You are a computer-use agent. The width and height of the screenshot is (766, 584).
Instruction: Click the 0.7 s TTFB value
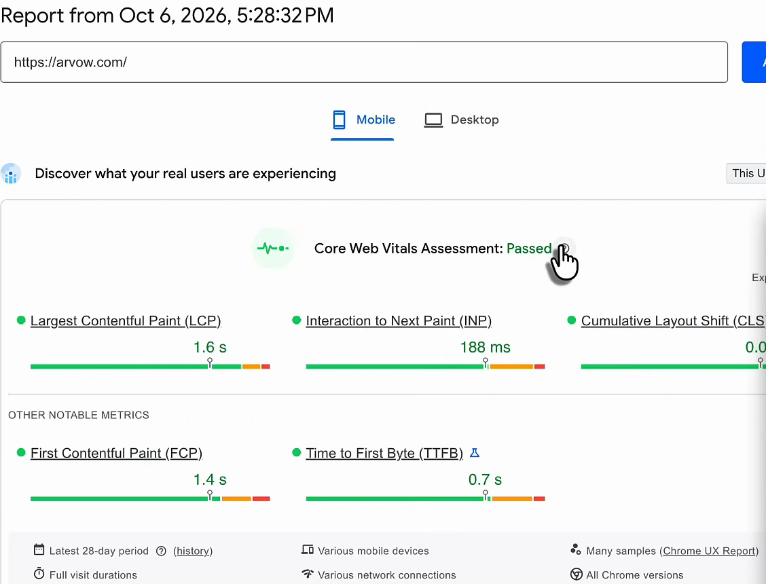[485, 480]
